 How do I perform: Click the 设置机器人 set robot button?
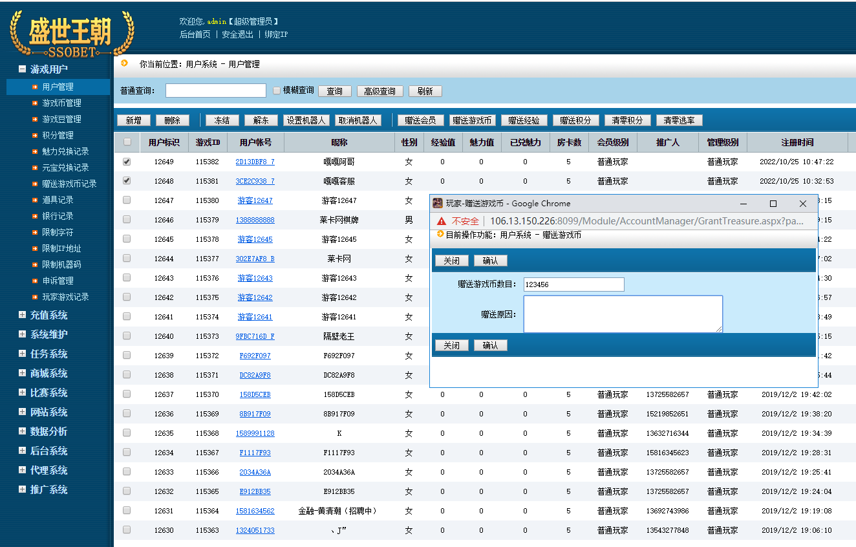coord(306,120)
